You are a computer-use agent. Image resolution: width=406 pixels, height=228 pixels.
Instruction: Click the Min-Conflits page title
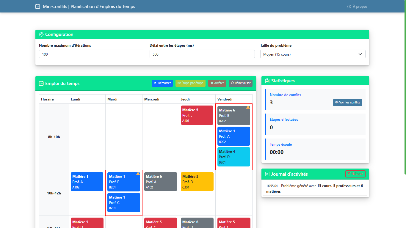(89, 6)
